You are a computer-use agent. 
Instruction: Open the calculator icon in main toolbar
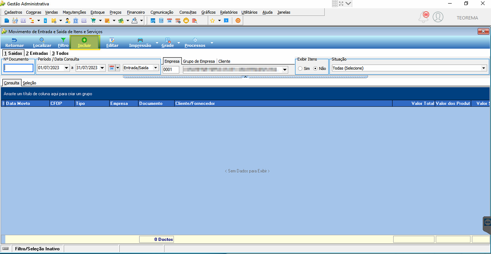click(161, 20)
